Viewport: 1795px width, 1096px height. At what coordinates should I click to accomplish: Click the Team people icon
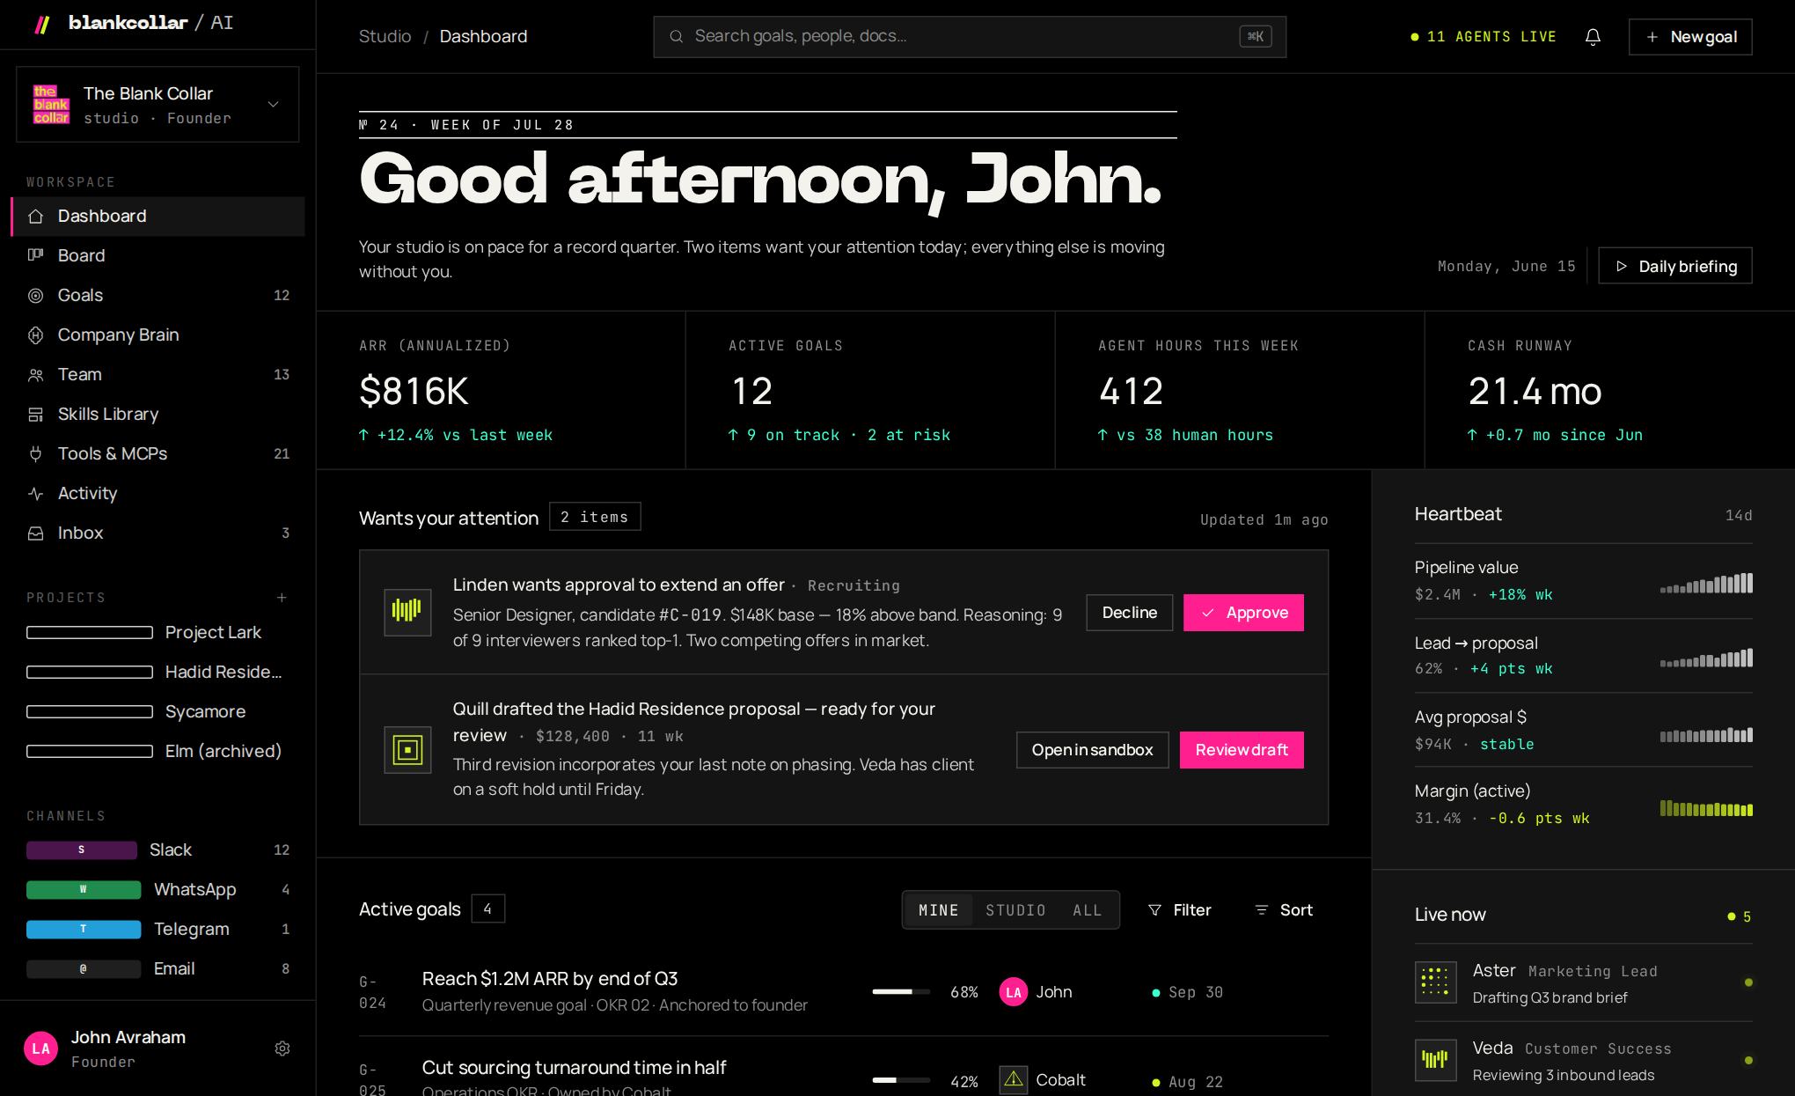pyautogui.click(x=36, y=375)
